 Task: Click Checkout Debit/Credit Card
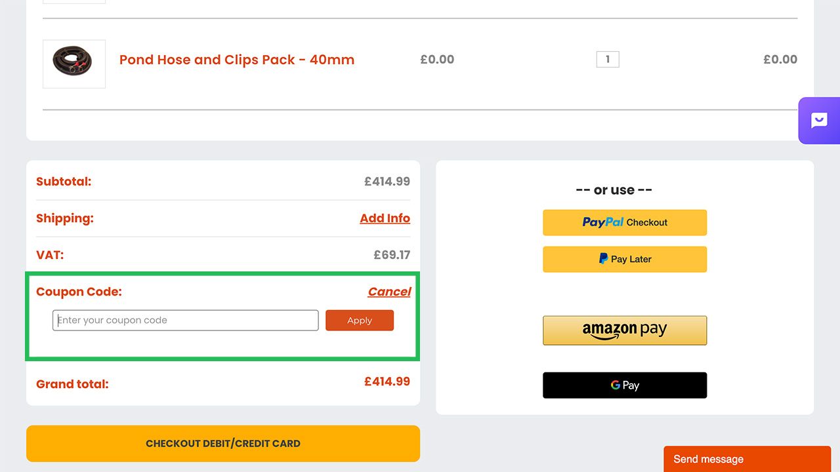[x=222, y=444]
